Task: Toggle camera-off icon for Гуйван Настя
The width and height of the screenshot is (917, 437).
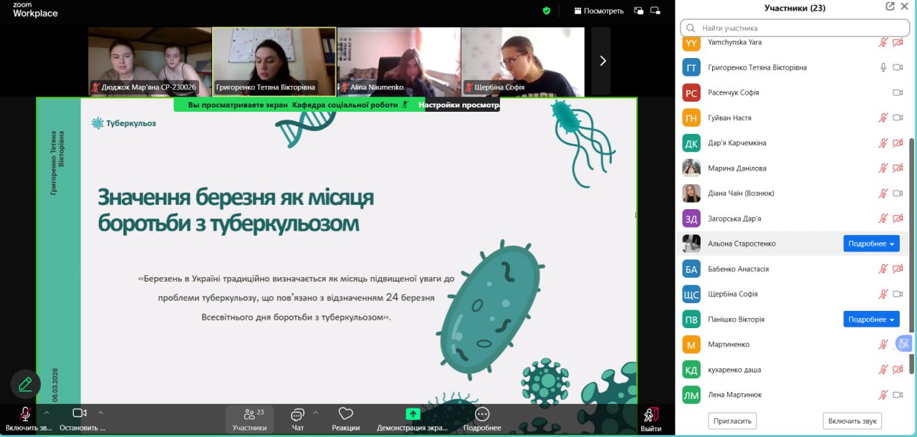Action: 898,117
